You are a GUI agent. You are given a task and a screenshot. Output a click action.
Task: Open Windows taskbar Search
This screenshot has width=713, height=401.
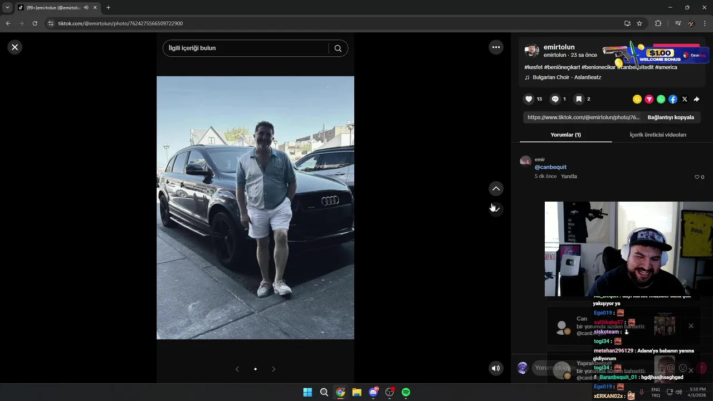click(324, 392)
